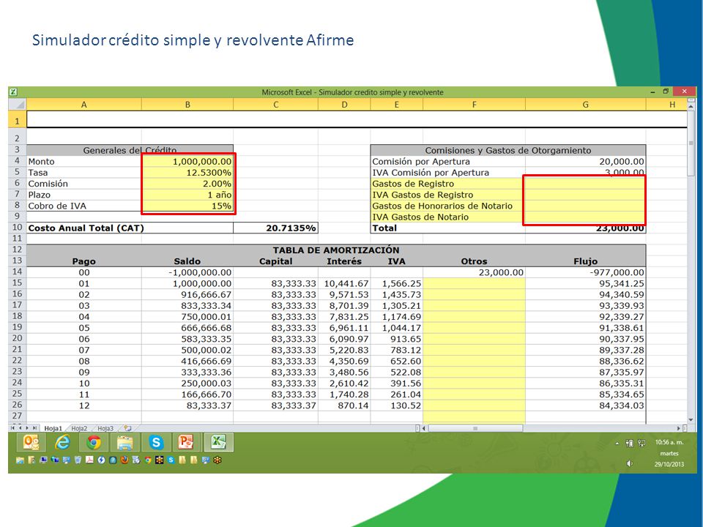703x527 pixels.
Task: Click the horizontal scrollbar thumb
Action: [x=475, y=428]
